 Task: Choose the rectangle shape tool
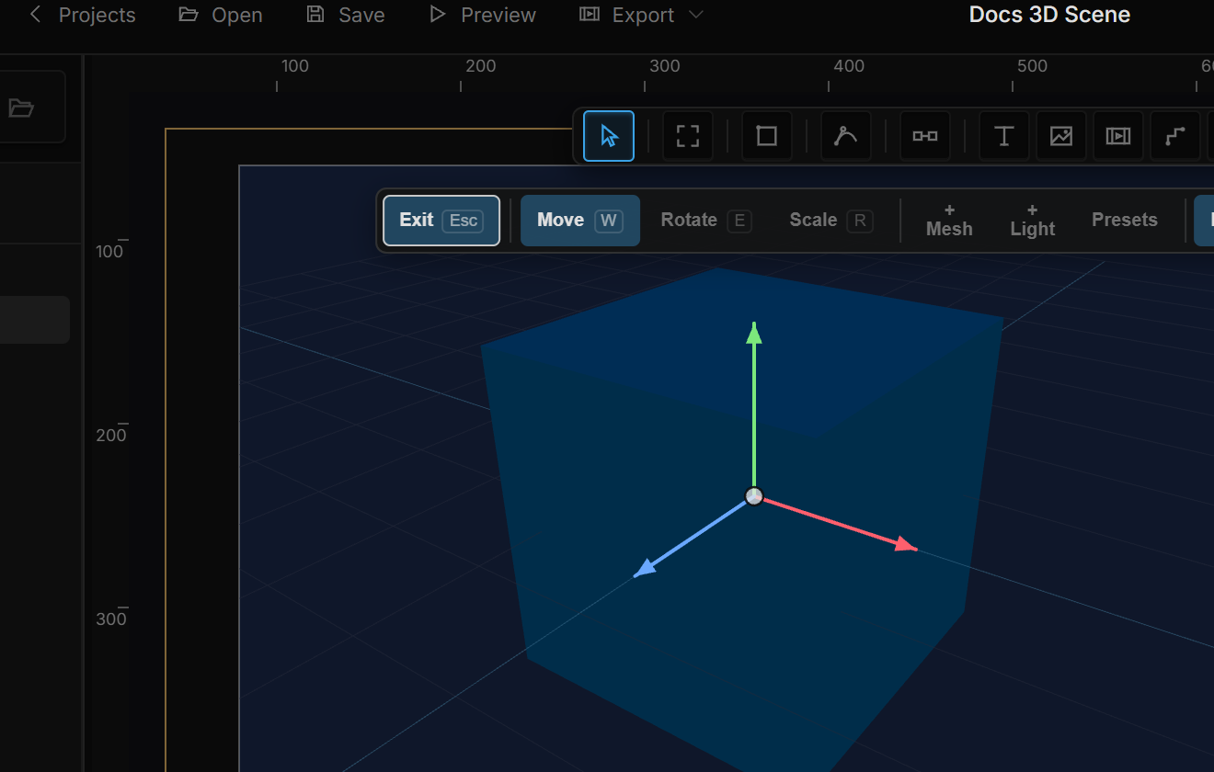click(x=767, y=136)
